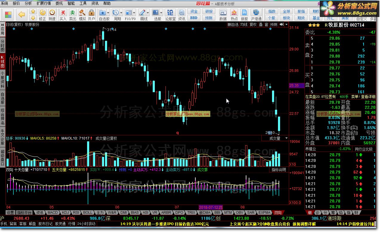Image resolution: width=380 pixels, height=232 pixels.
Task: Click the four-color windows home icon
Action: click(x=8, y=14)
